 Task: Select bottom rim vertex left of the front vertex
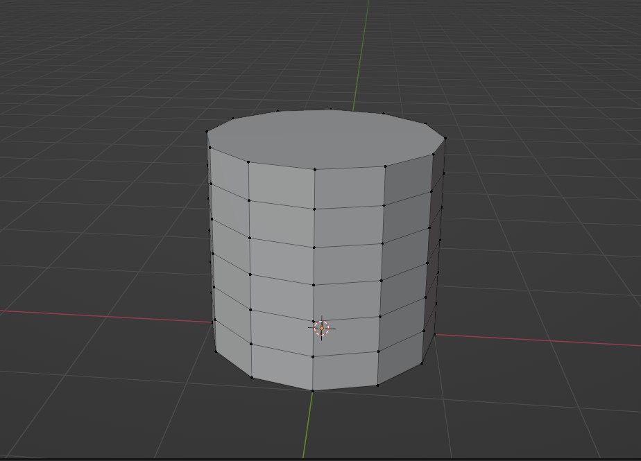click(251, 378)
